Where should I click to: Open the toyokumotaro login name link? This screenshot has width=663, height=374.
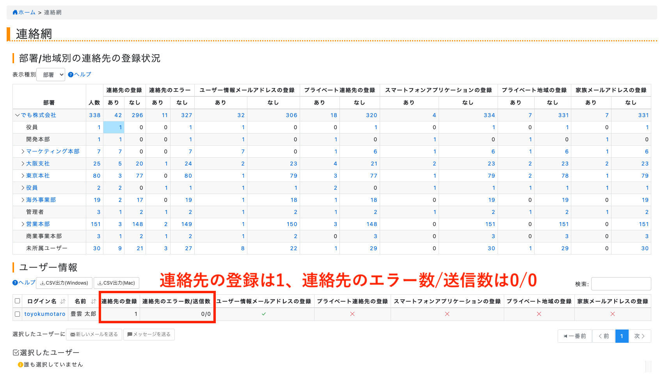tap(45, 314)
